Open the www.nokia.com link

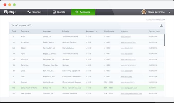(127, 54)
